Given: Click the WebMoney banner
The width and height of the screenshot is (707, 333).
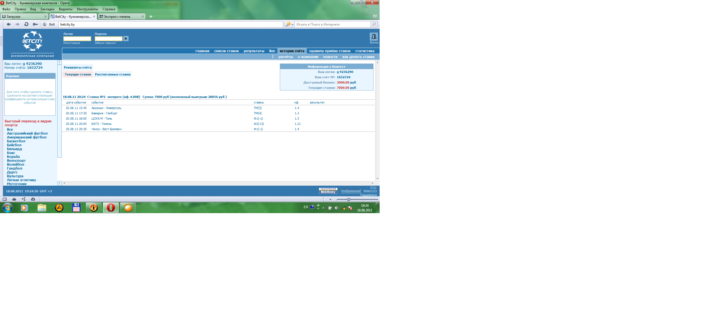Looking at the screenshot, I should 328,191.
